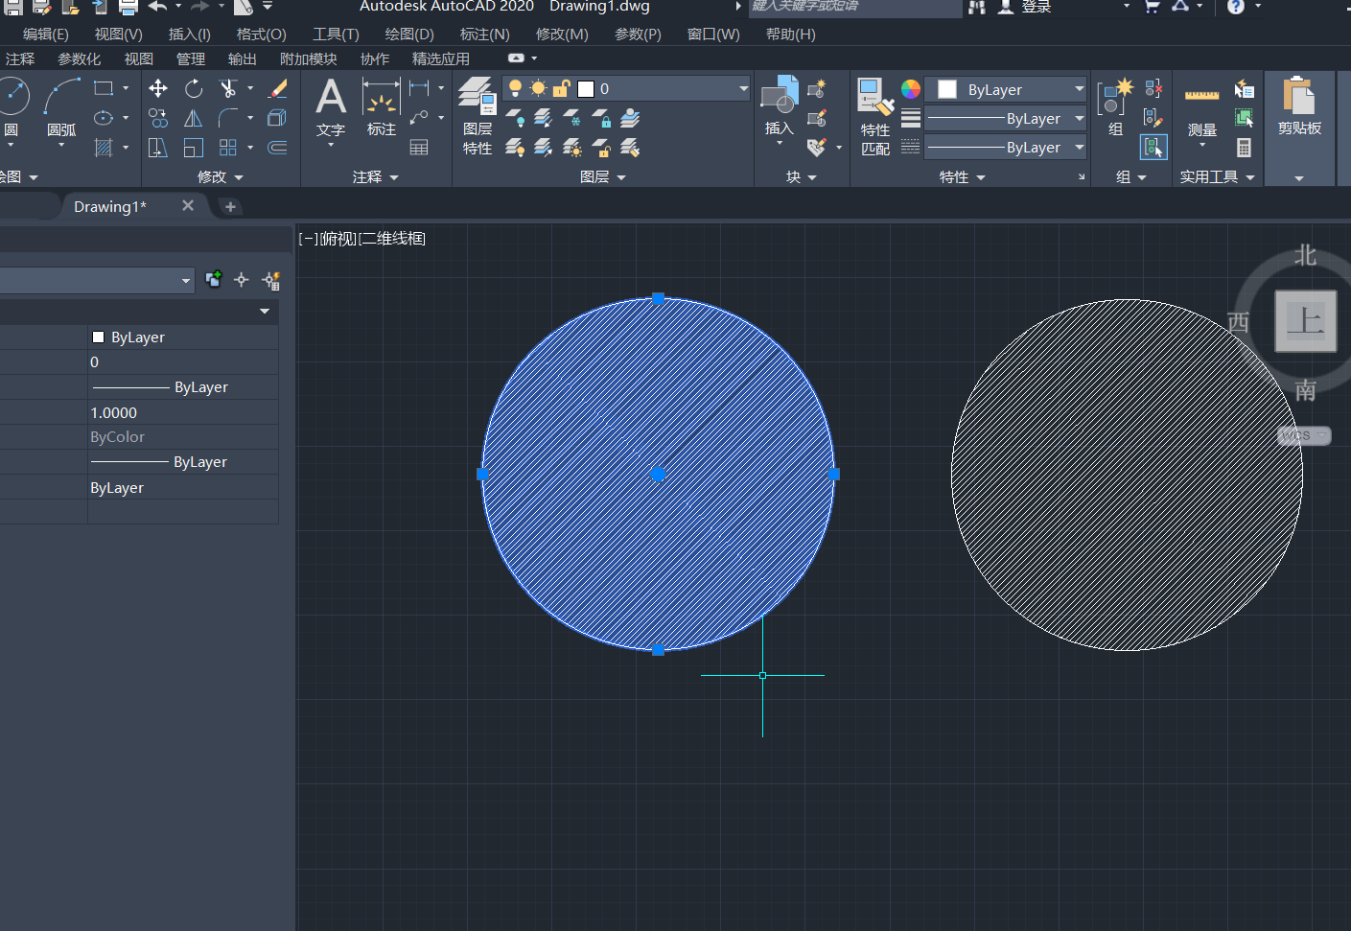Click the white ByLayer color swatch in properties
Viewport: 1351px width, 931px height.
(98, 337)
